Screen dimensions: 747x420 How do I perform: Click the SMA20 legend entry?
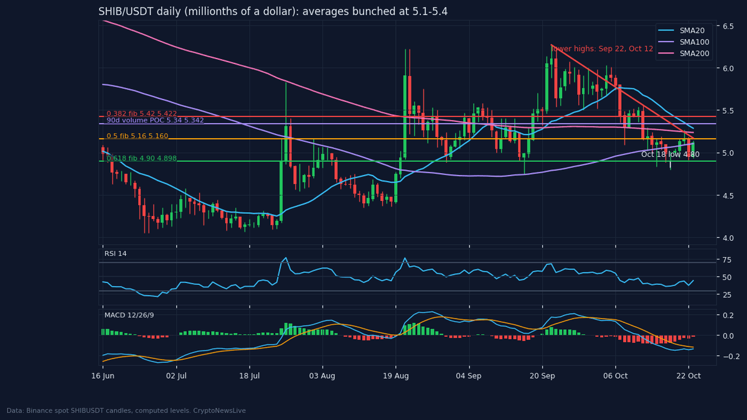coord(685,30)
